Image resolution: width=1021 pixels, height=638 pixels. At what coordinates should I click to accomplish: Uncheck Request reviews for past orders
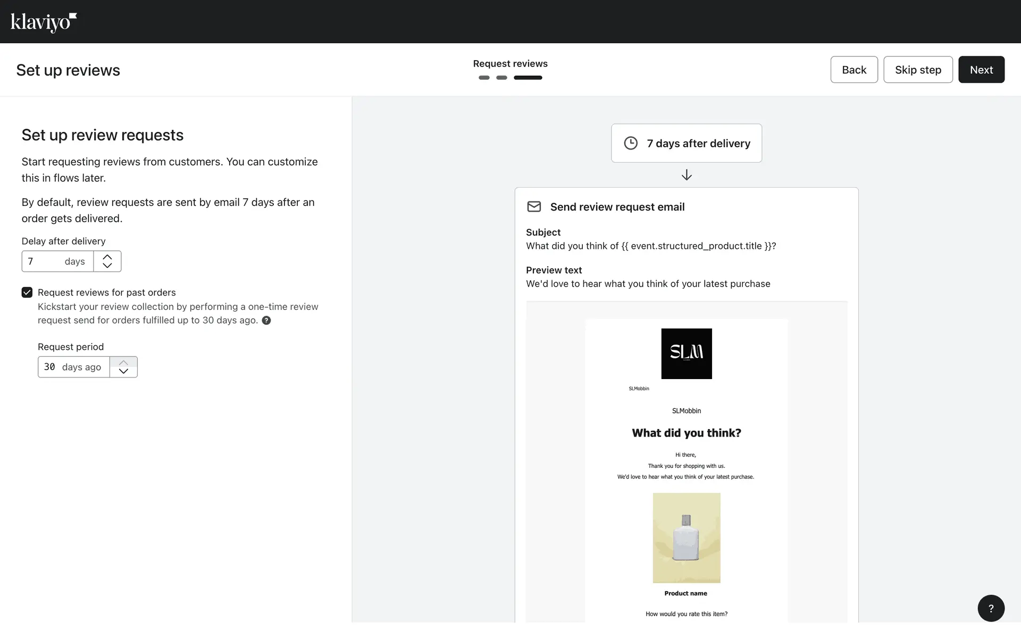pos(27,292)
